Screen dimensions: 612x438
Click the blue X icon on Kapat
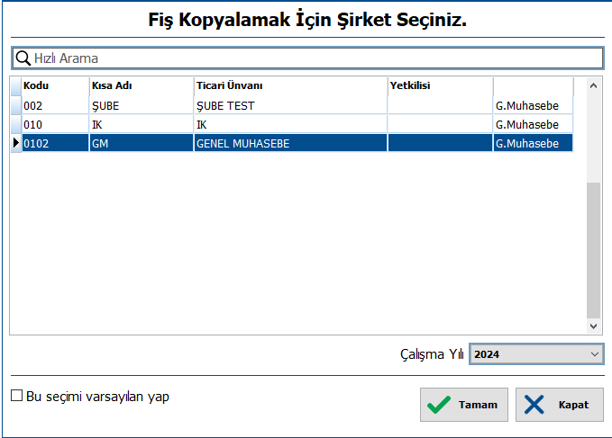[534, 405]
